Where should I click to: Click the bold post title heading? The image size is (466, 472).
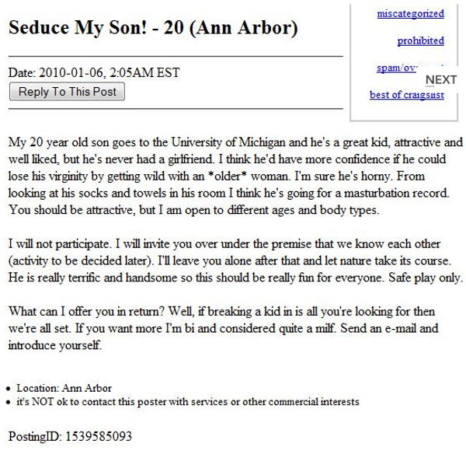[153, 29]
